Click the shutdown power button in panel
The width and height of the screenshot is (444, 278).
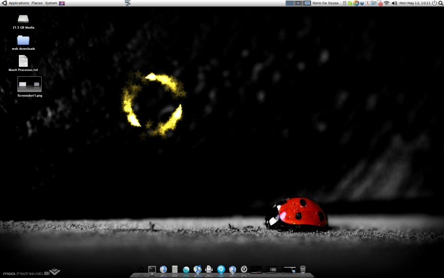click(434, 3)
